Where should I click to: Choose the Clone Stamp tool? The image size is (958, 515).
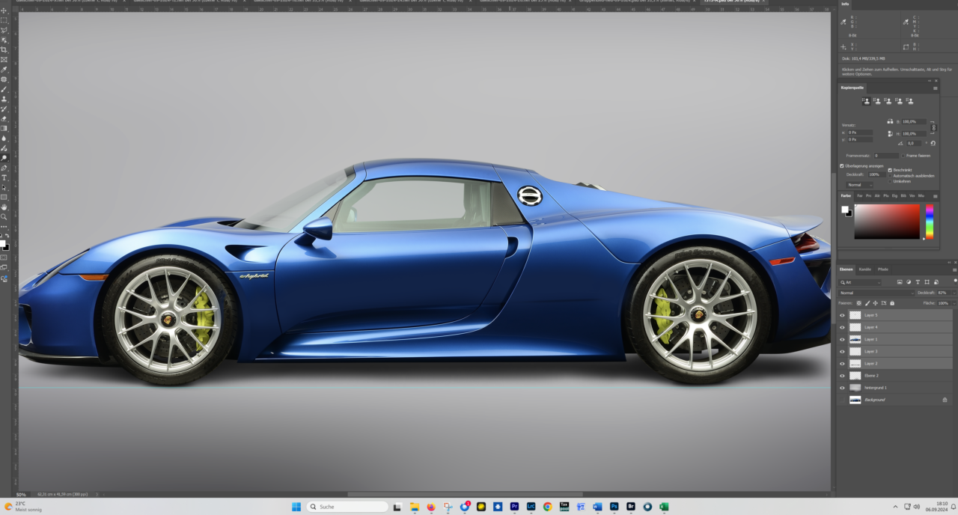[4, 99]
